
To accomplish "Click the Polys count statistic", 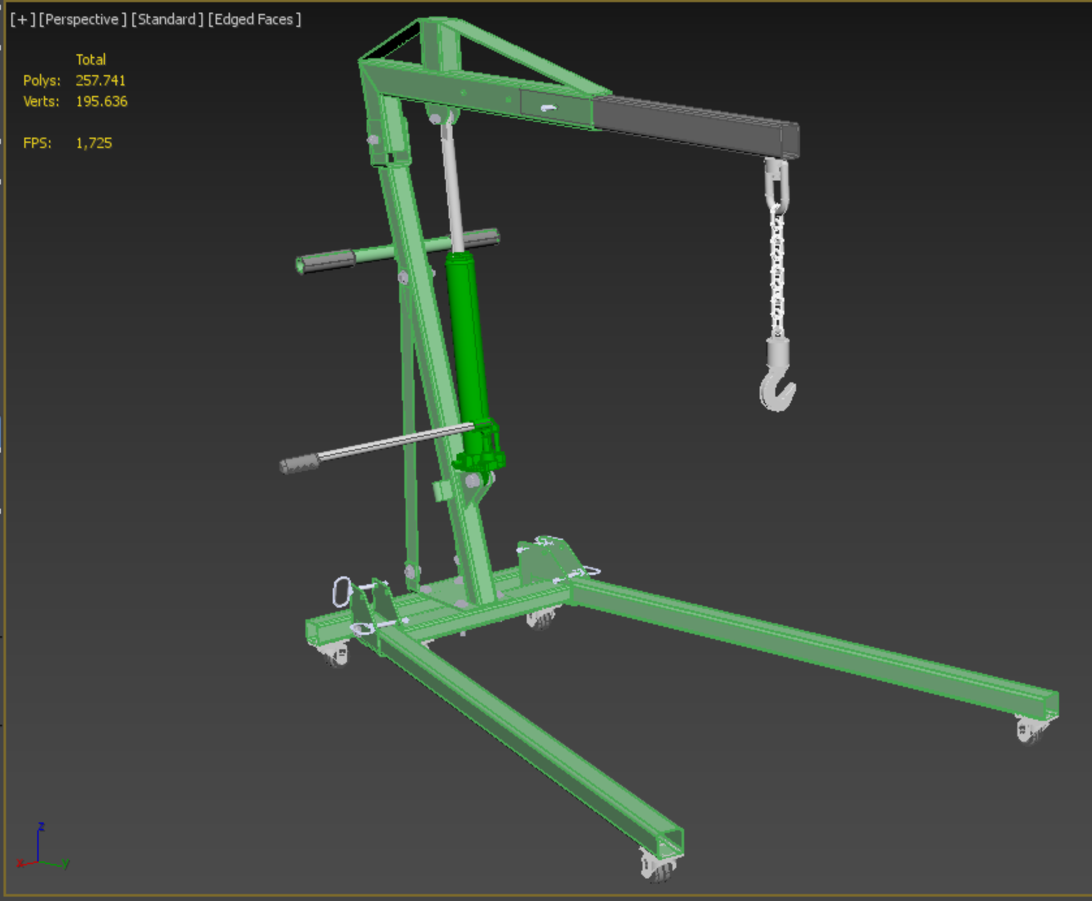I will point(100,80).
